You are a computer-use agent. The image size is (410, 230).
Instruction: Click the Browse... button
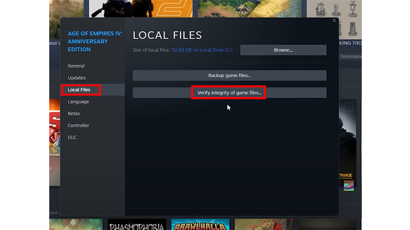pos(283,50)
